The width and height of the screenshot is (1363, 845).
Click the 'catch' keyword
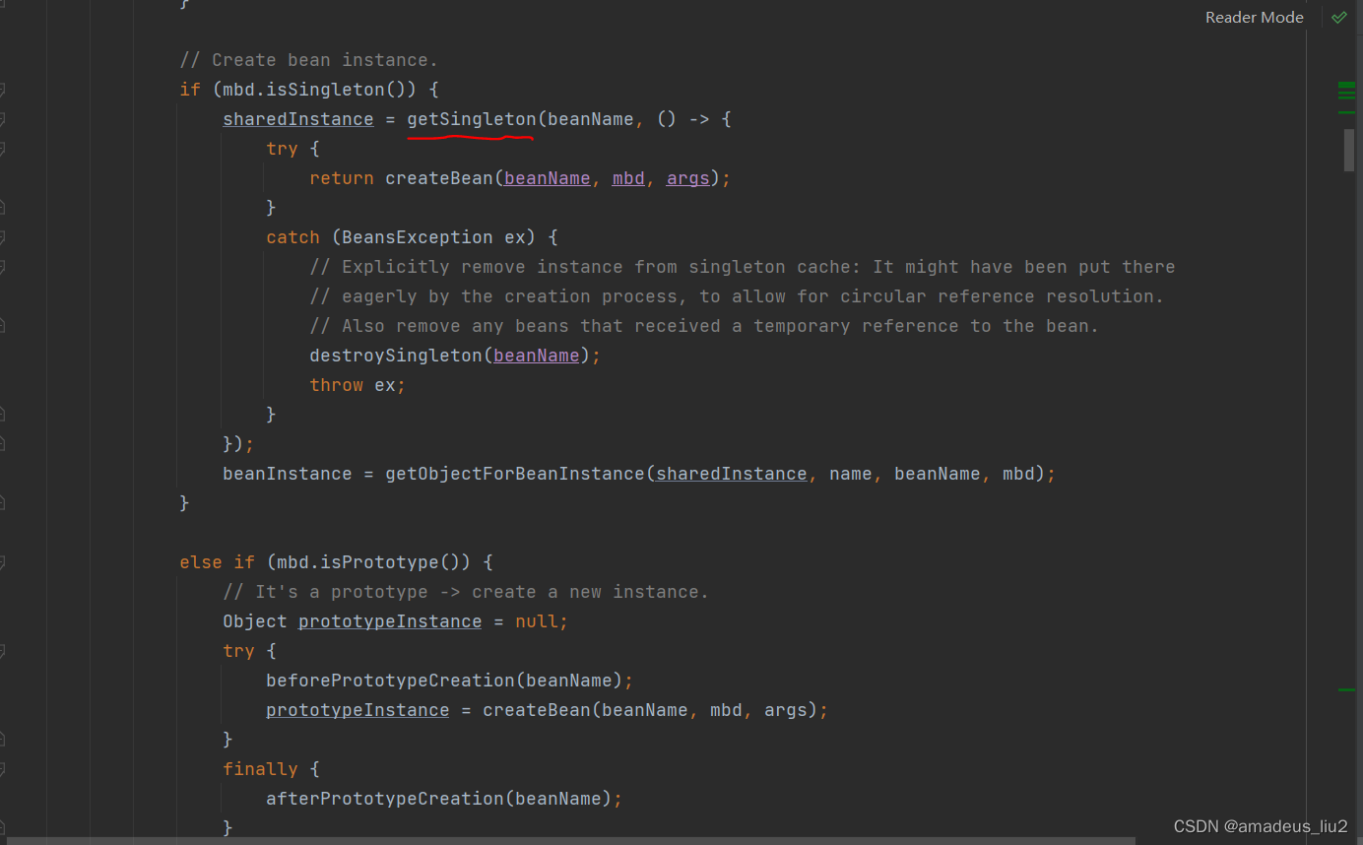(x=292, y=237)
